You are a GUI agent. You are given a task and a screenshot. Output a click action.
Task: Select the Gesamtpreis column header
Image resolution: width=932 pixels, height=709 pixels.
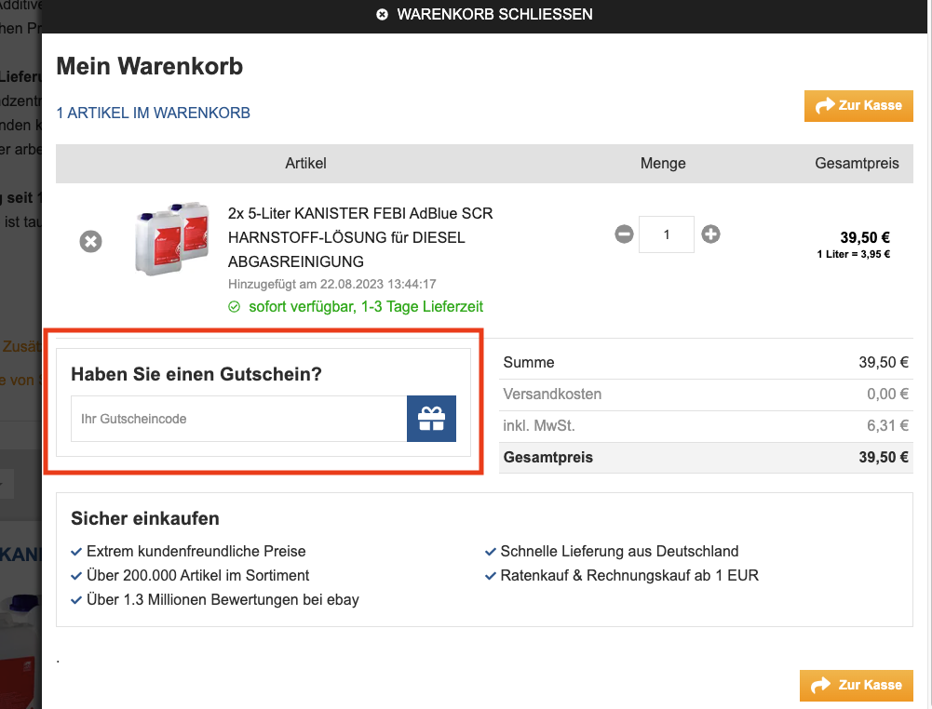857,164
